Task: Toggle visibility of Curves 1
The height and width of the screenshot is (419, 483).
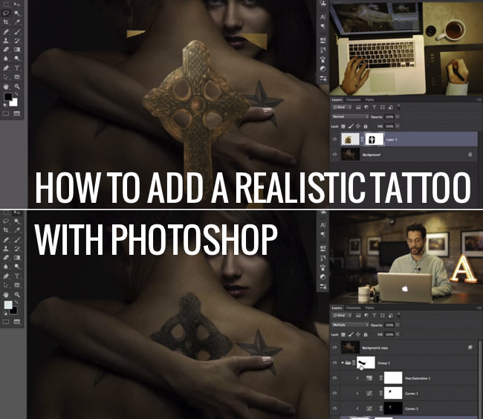Action: [335, 393]
